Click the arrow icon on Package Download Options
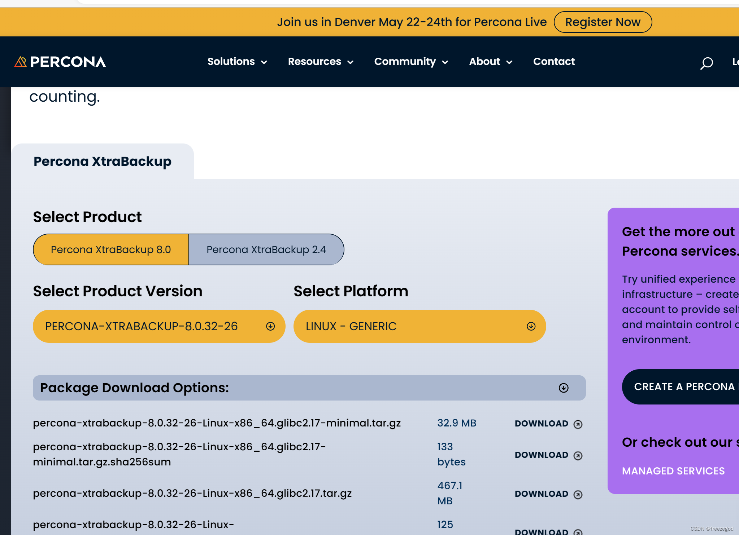The width and height of the screenshot is (739, 535). pos(564,388)
